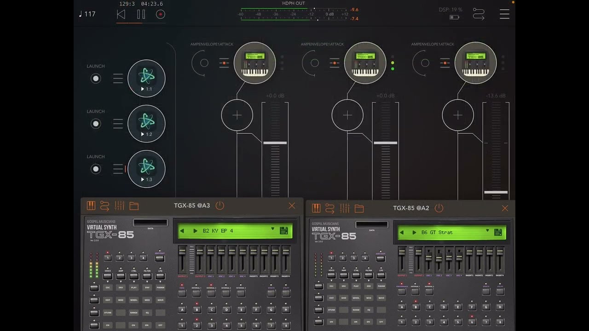Rewind transport to the beginning
The image size is (589, 331).
pos(121,14)
